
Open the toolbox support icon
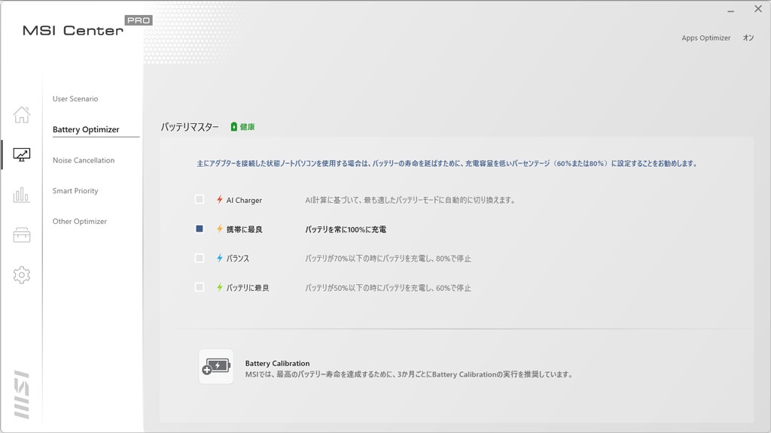tap(22, 235)
